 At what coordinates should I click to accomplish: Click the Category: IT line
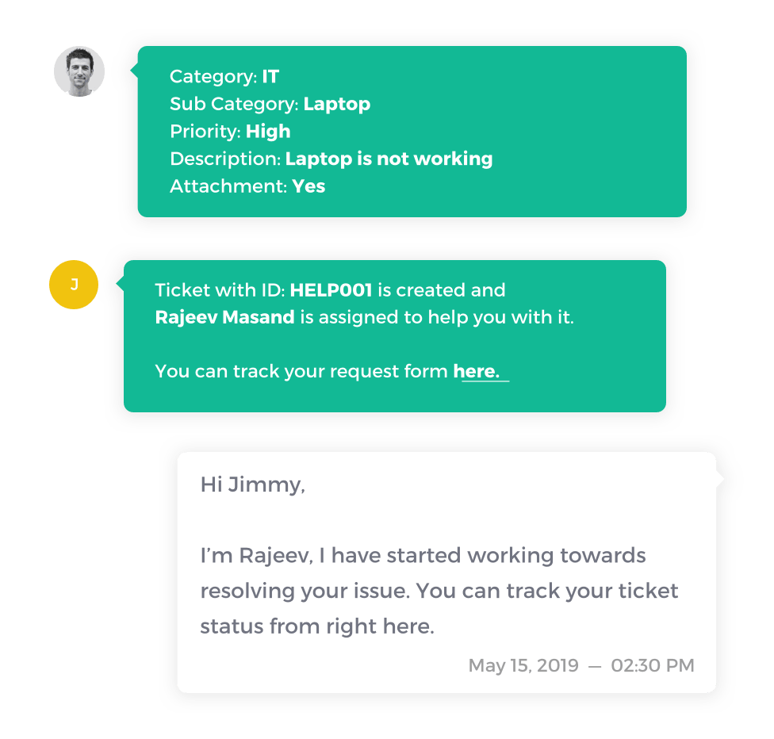pos(224,76)
